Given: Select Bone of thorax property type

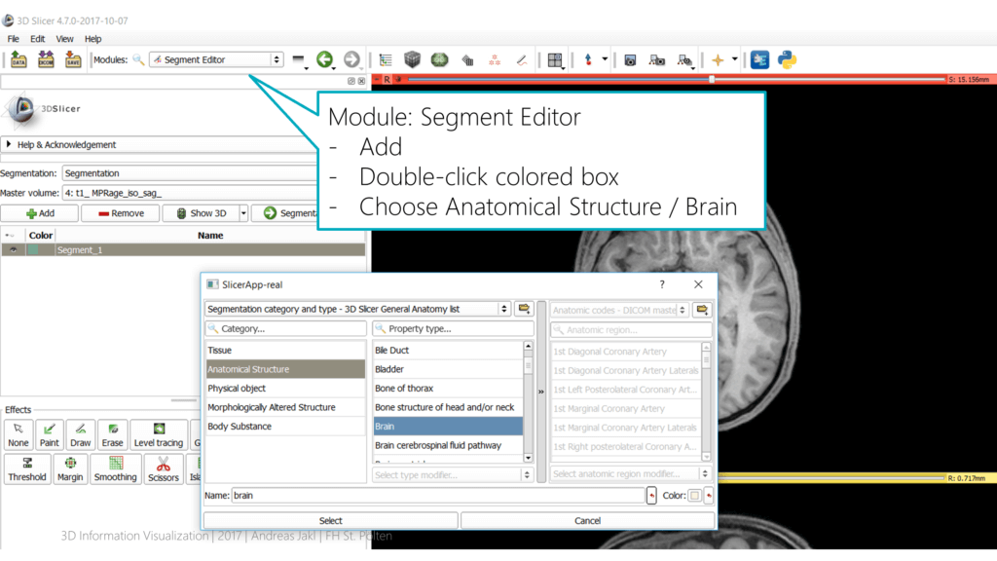Looking at the screenshot, I should [x=448, y=388].
